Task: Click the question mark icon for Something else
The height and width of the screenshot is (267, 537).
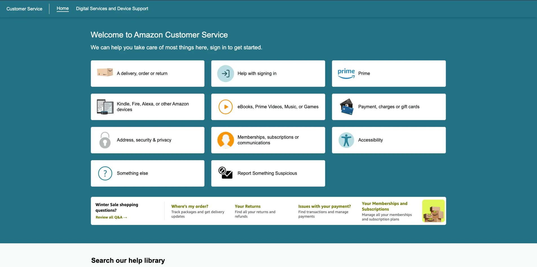Action: [x=105, y=173]
